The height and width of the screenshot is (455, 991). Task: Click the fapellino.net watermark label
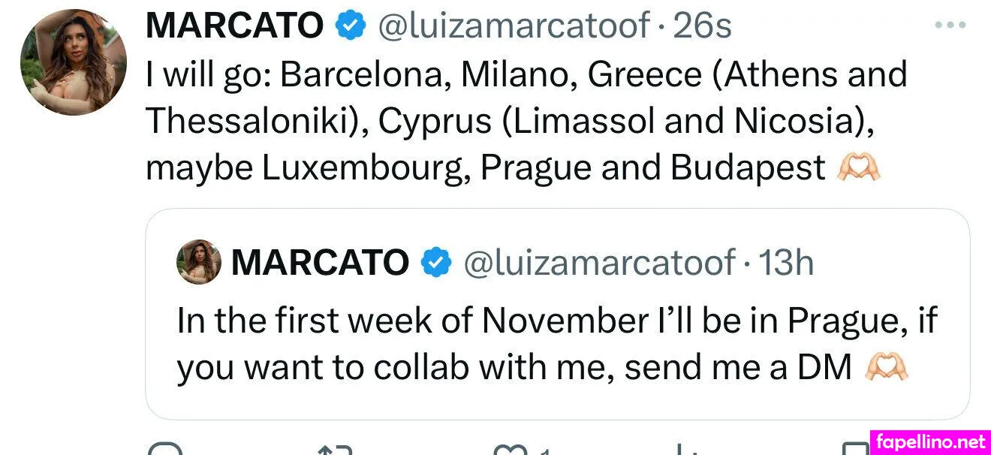click(x=930, y=442)
